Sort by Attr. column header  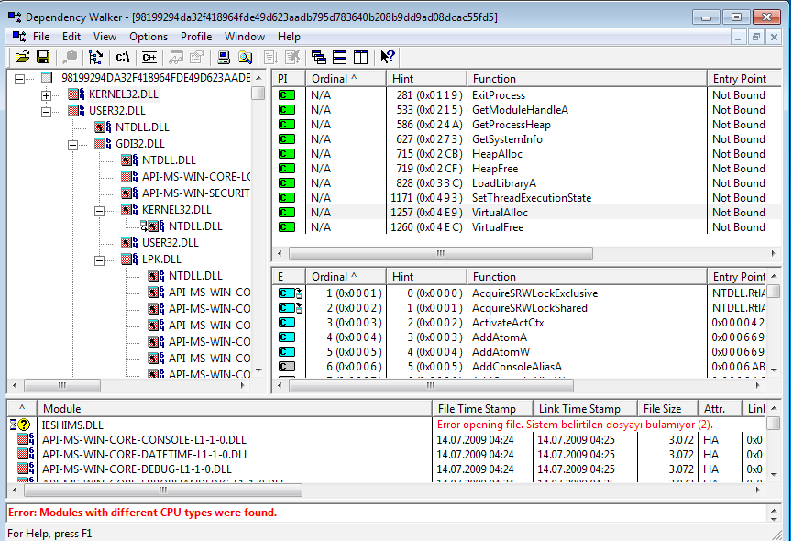click(x=720, y=408)
